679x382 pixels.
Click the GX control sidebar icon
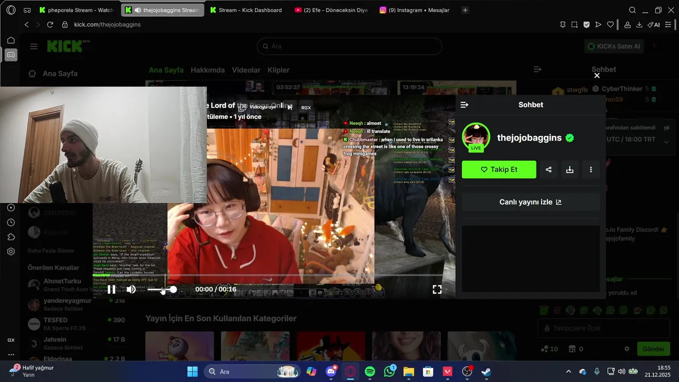[x=11, y=340]
